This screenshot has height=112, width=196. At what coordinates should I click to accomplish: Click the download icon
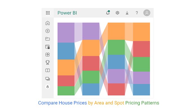127,13
